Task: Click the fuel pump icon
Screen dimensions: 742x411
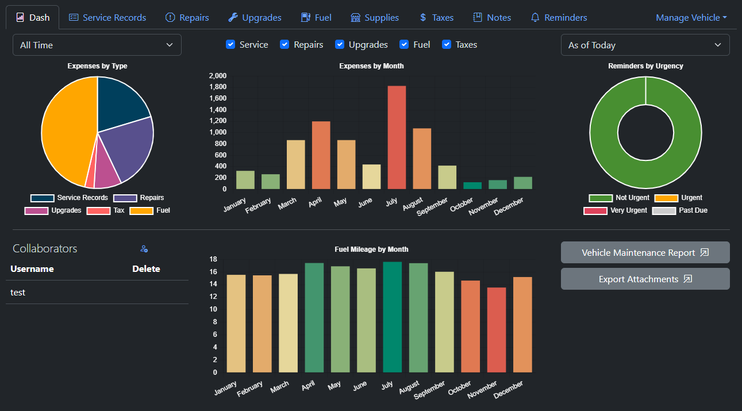Action: click(306, 17)
